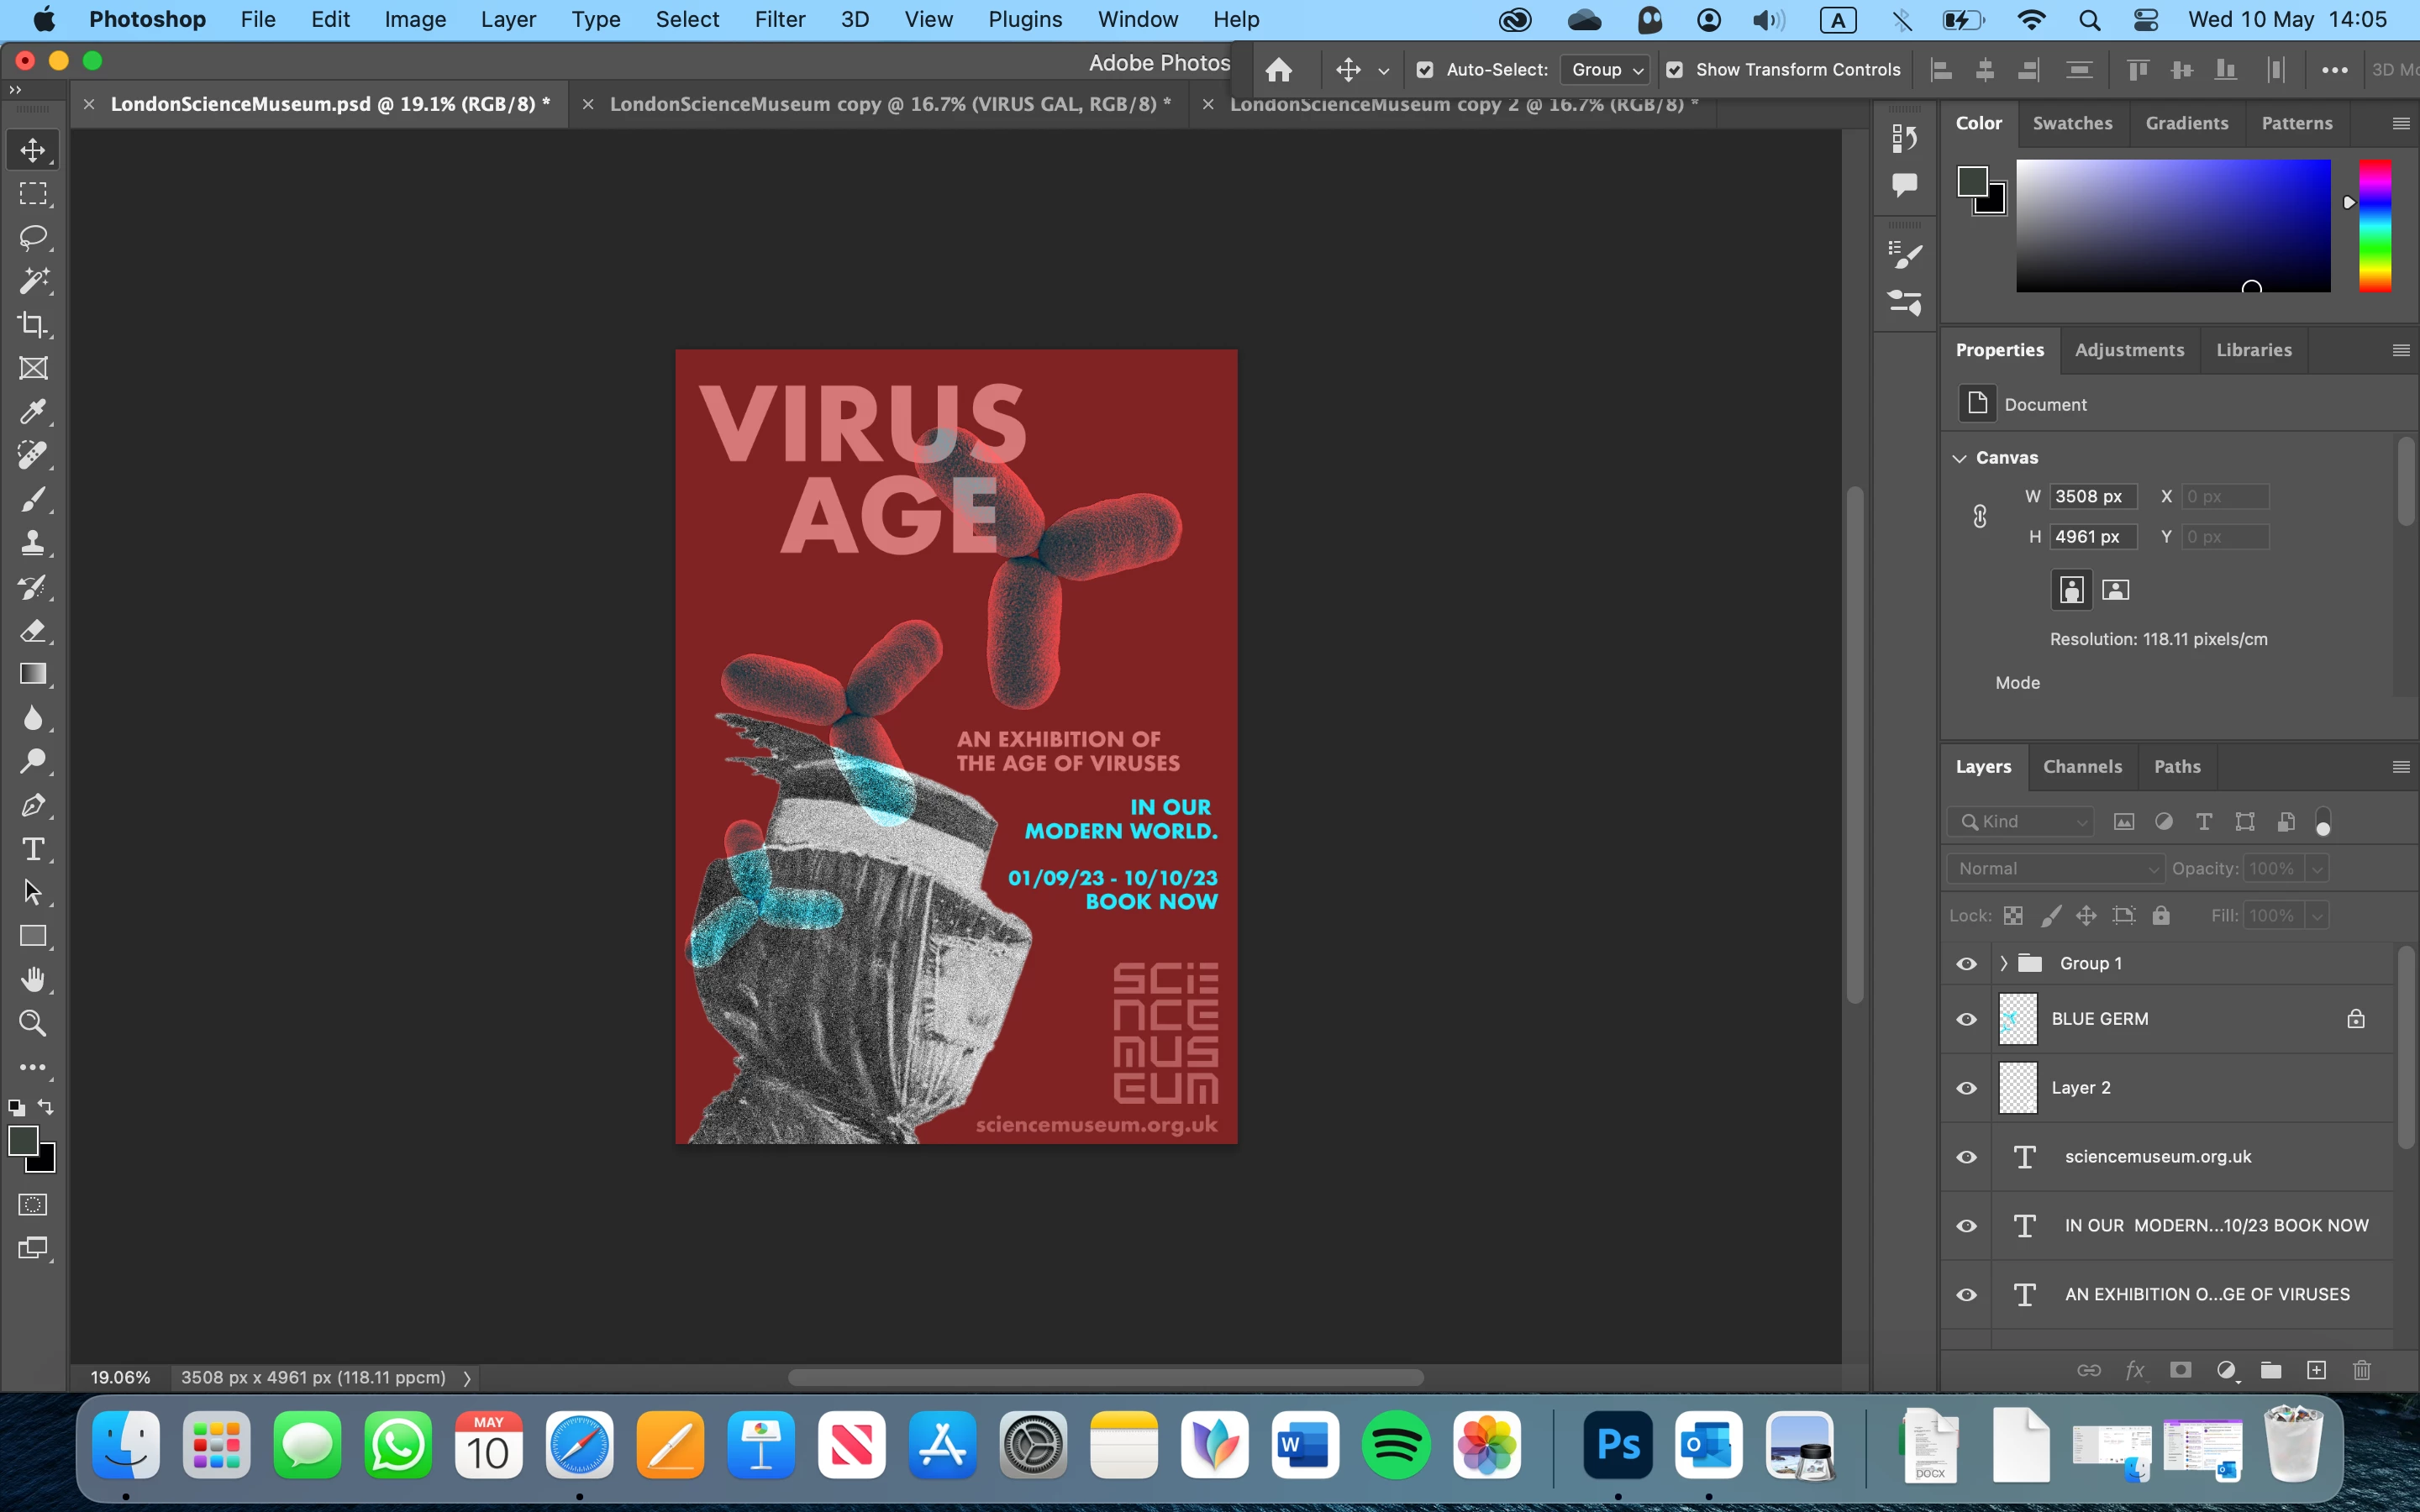Select the Hand tool
Viewport: 2420px width, 1512px height.
[33, 979]
